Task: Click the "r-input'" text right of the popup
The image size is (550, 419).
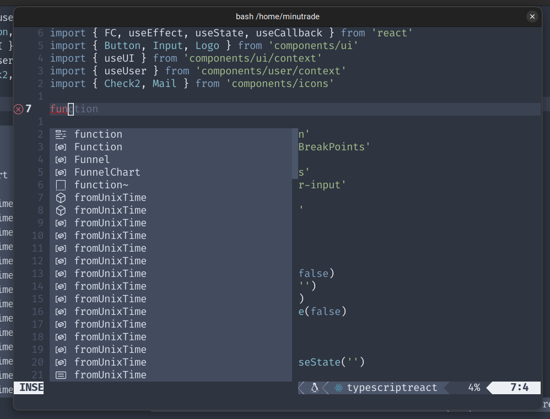Action: coord(322,184)
